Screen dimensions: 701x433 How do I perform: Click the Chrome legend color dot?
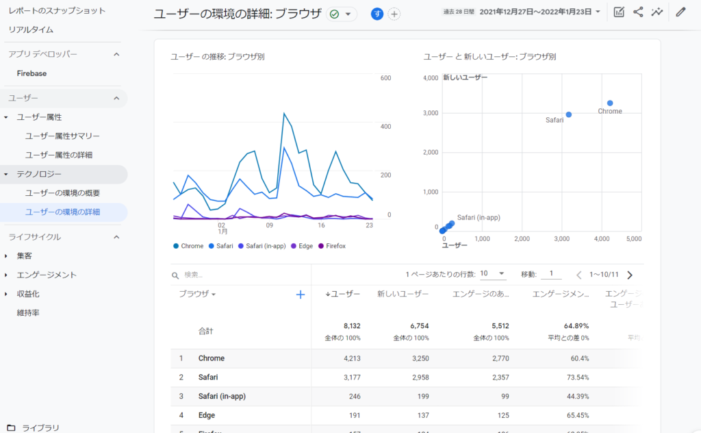176,246
